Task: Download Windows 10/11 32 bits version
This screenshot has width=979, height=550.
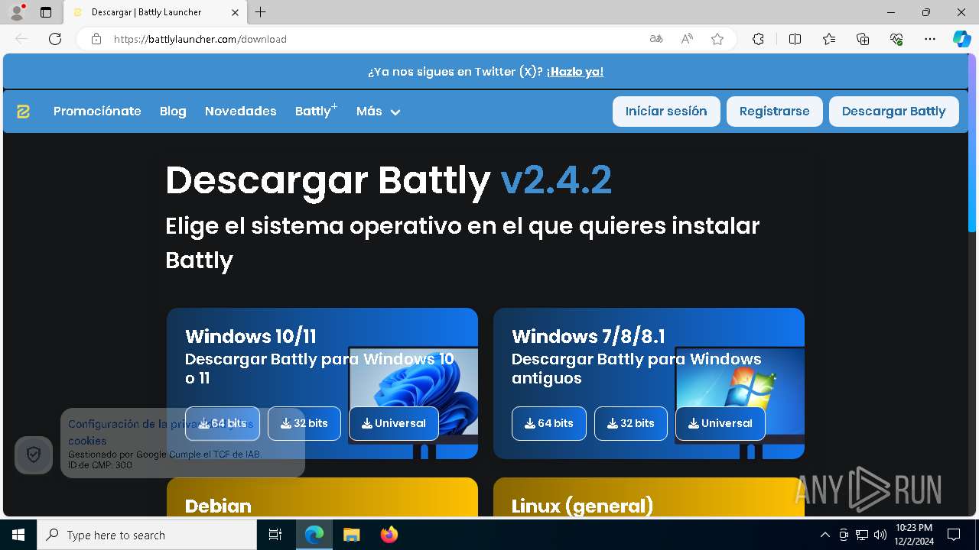Action: tap(304, 423)
